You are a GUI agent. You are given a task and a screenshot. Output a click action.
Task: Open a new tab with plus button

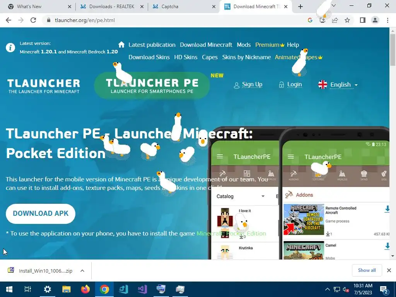click(x=300, y=7)
